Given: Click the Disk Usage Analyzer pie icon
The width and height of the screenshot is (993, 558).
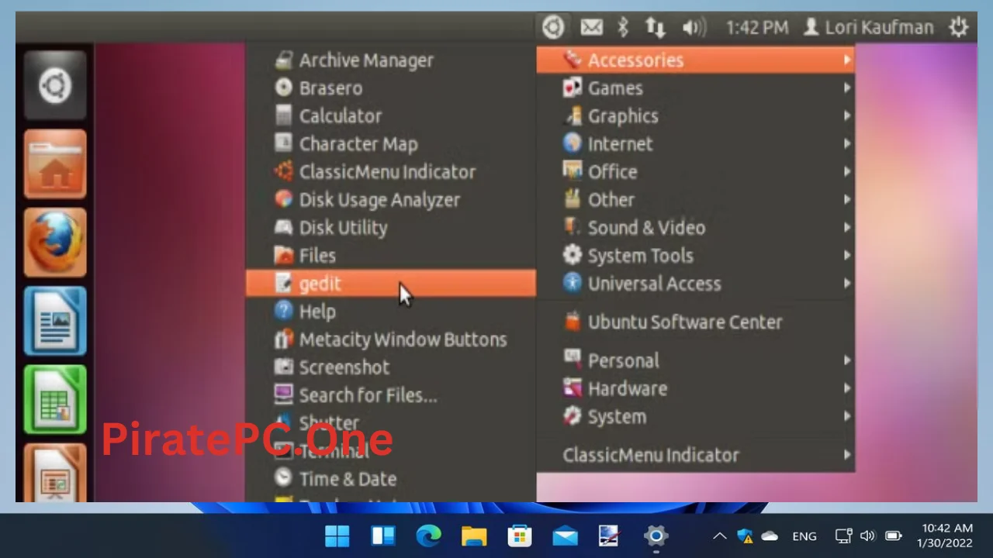Looking at the screenshot, I should [284, 200].
